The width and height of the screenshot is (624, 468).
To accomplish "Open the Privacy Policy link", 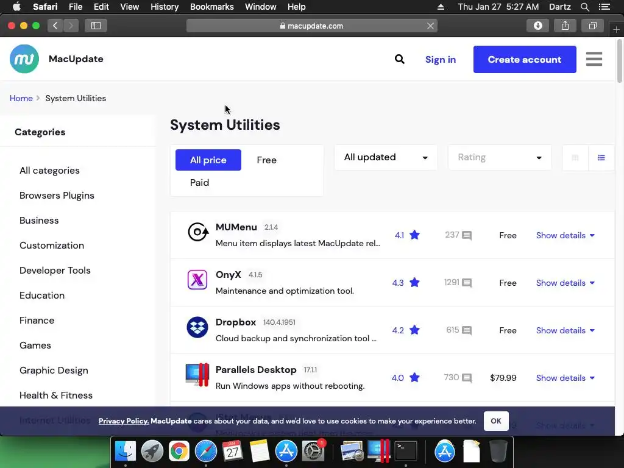I will 123,420.
